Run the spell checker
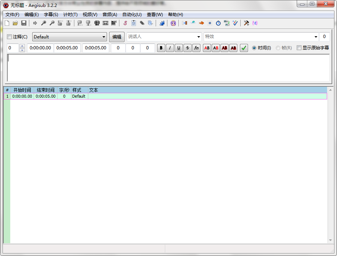The height and width of the screenshot is (256, 337). click(235, 23)
